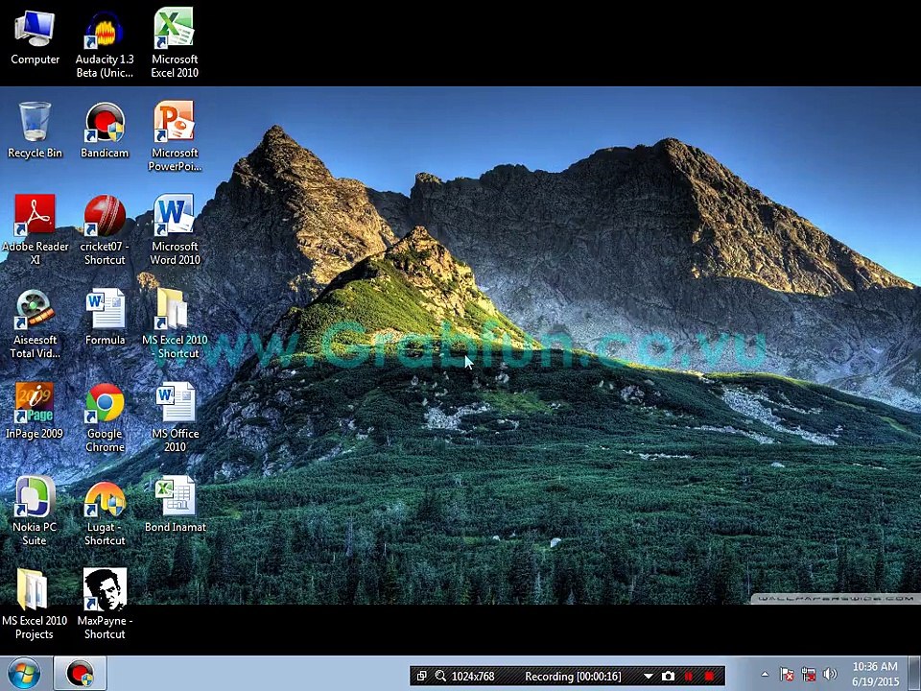Select Bond Inamat Excel file
921x691 pixels.
[x=175, y=504]
